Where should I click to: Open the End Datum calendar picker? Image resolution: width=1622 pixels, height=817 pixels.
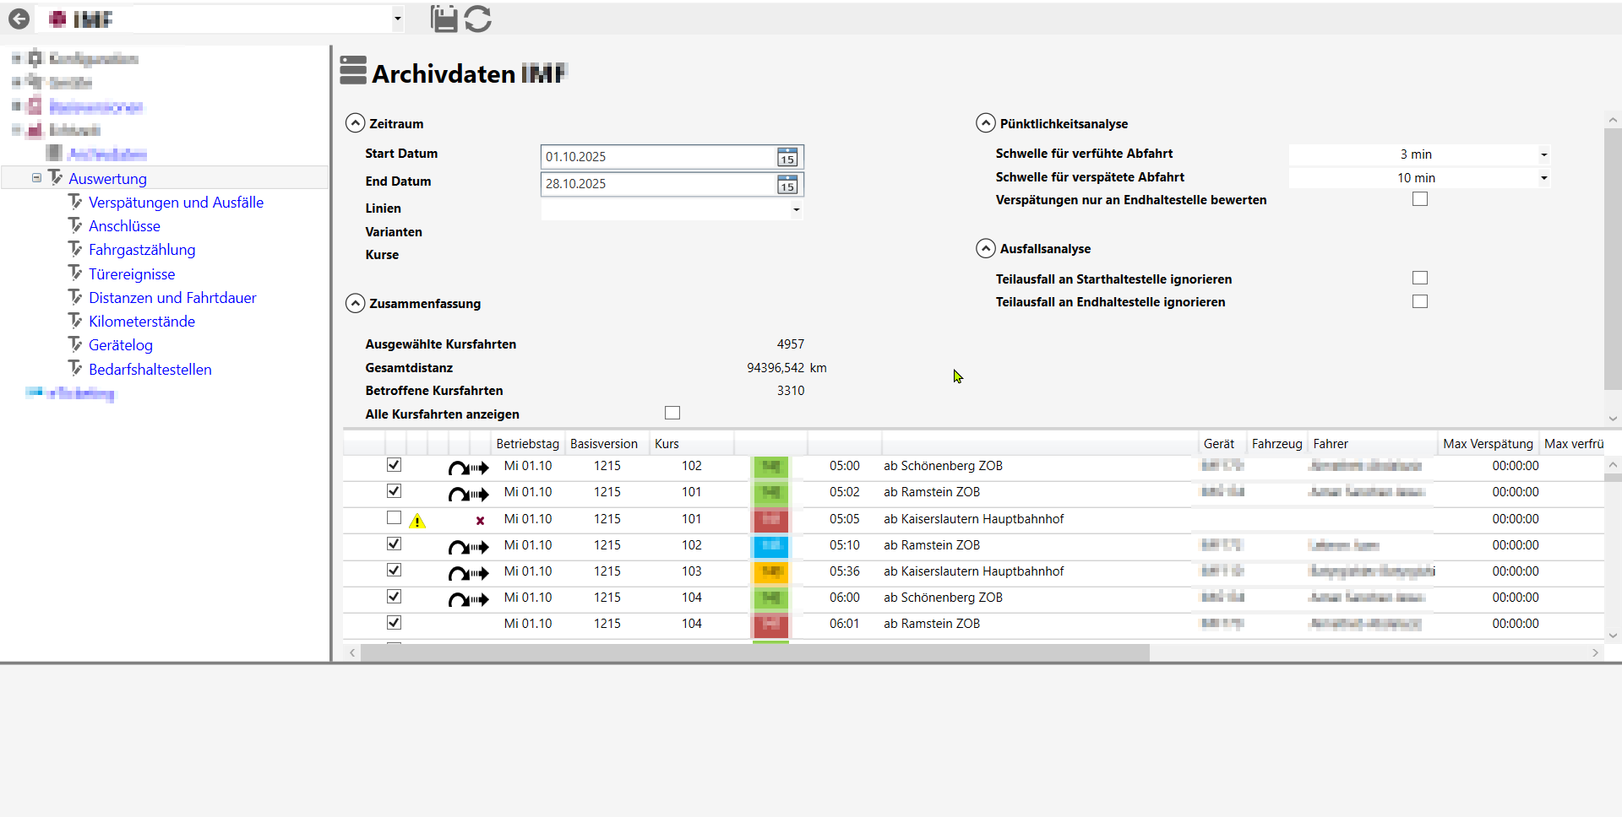pyautogui.click(x=787, y=184)
